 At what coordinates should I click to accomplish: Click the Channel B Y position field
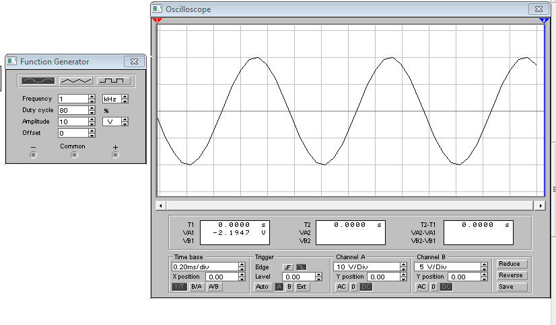(x=464, y=277)
